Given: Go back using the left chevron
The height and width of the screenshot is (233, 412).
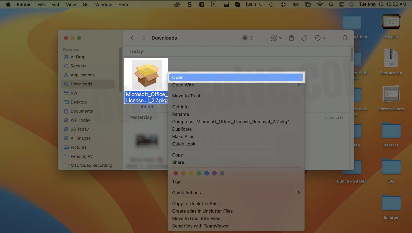Looking at the screenshot, I should (132, 38).
